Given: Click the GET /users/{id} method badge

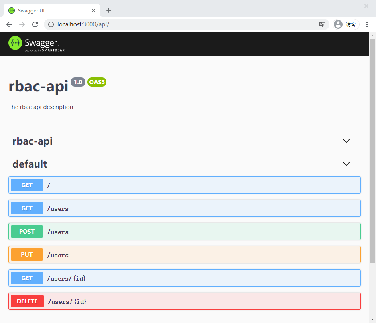Looking at the screenshot, I should coord(27,278).
